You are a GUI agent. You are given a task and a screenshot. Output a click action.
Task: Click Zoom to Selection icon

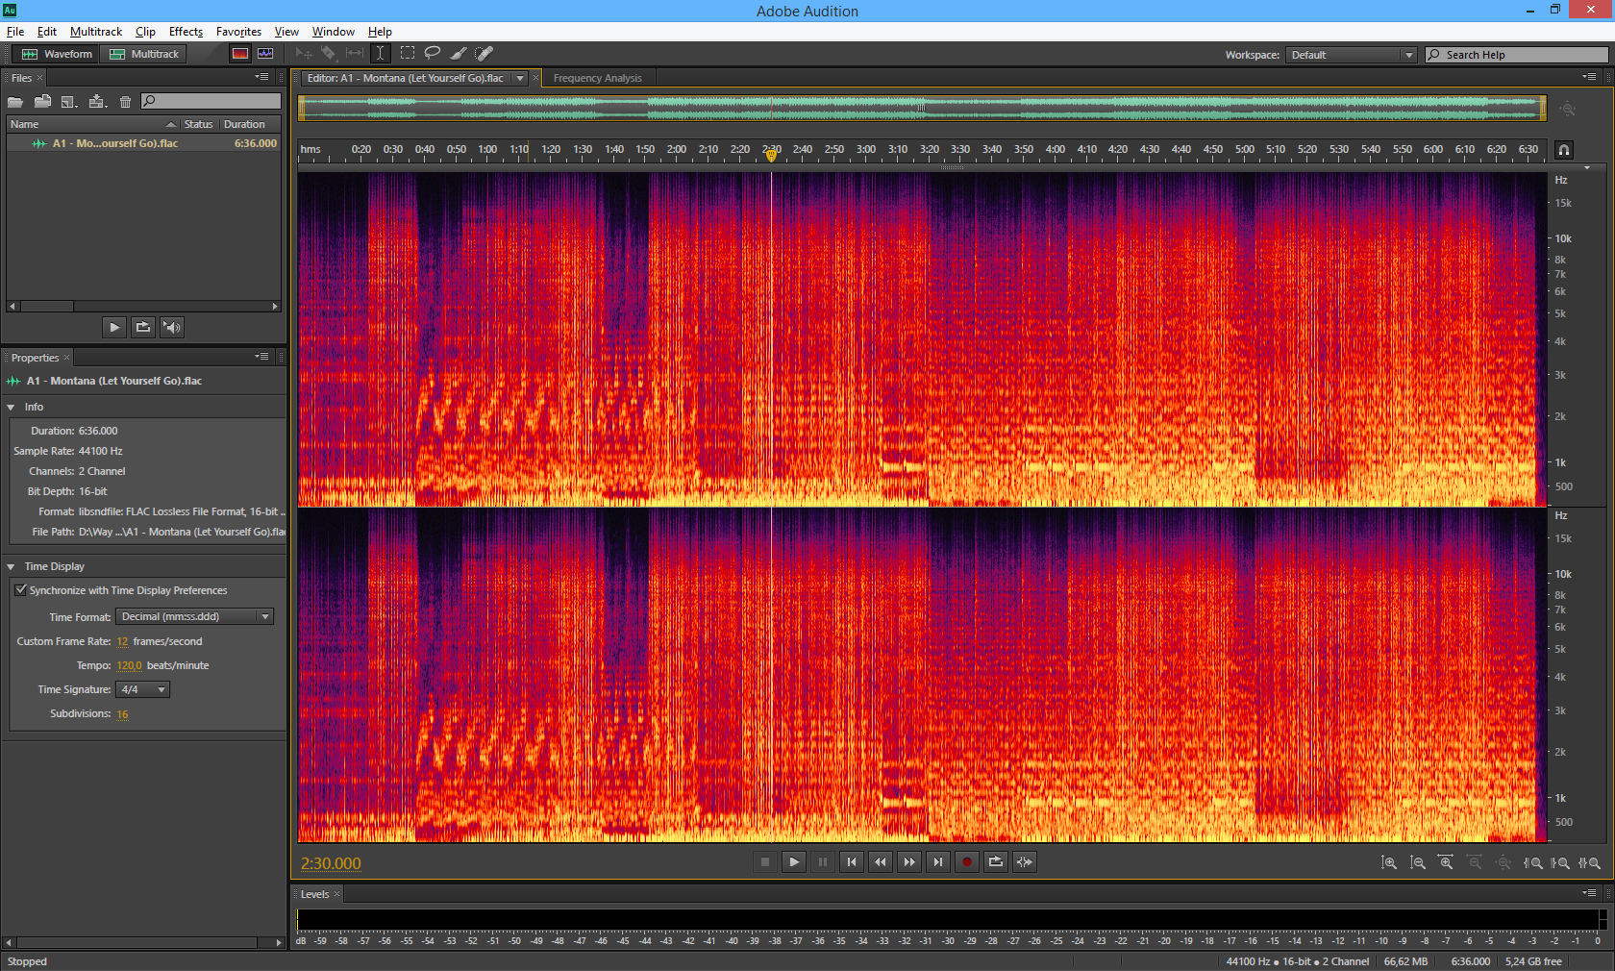[x=1589, y=863]
